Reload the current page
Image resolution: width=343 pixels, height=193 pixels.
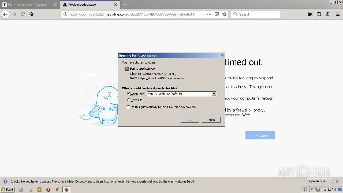coord(23,14)
